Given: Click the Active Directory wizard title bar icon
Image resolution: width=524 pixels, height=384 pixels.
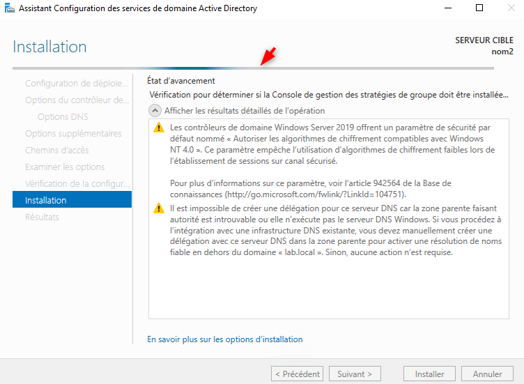Looking at the screenshot, I should (9, 8).
